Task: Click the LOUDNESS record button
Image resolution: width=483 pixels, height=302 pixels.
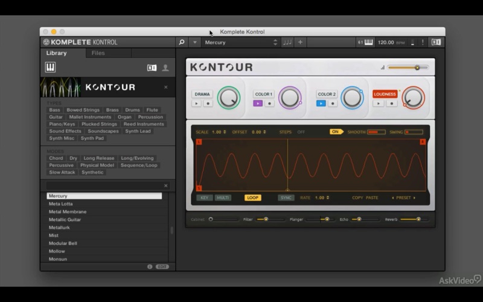Action: pos(391,103)
